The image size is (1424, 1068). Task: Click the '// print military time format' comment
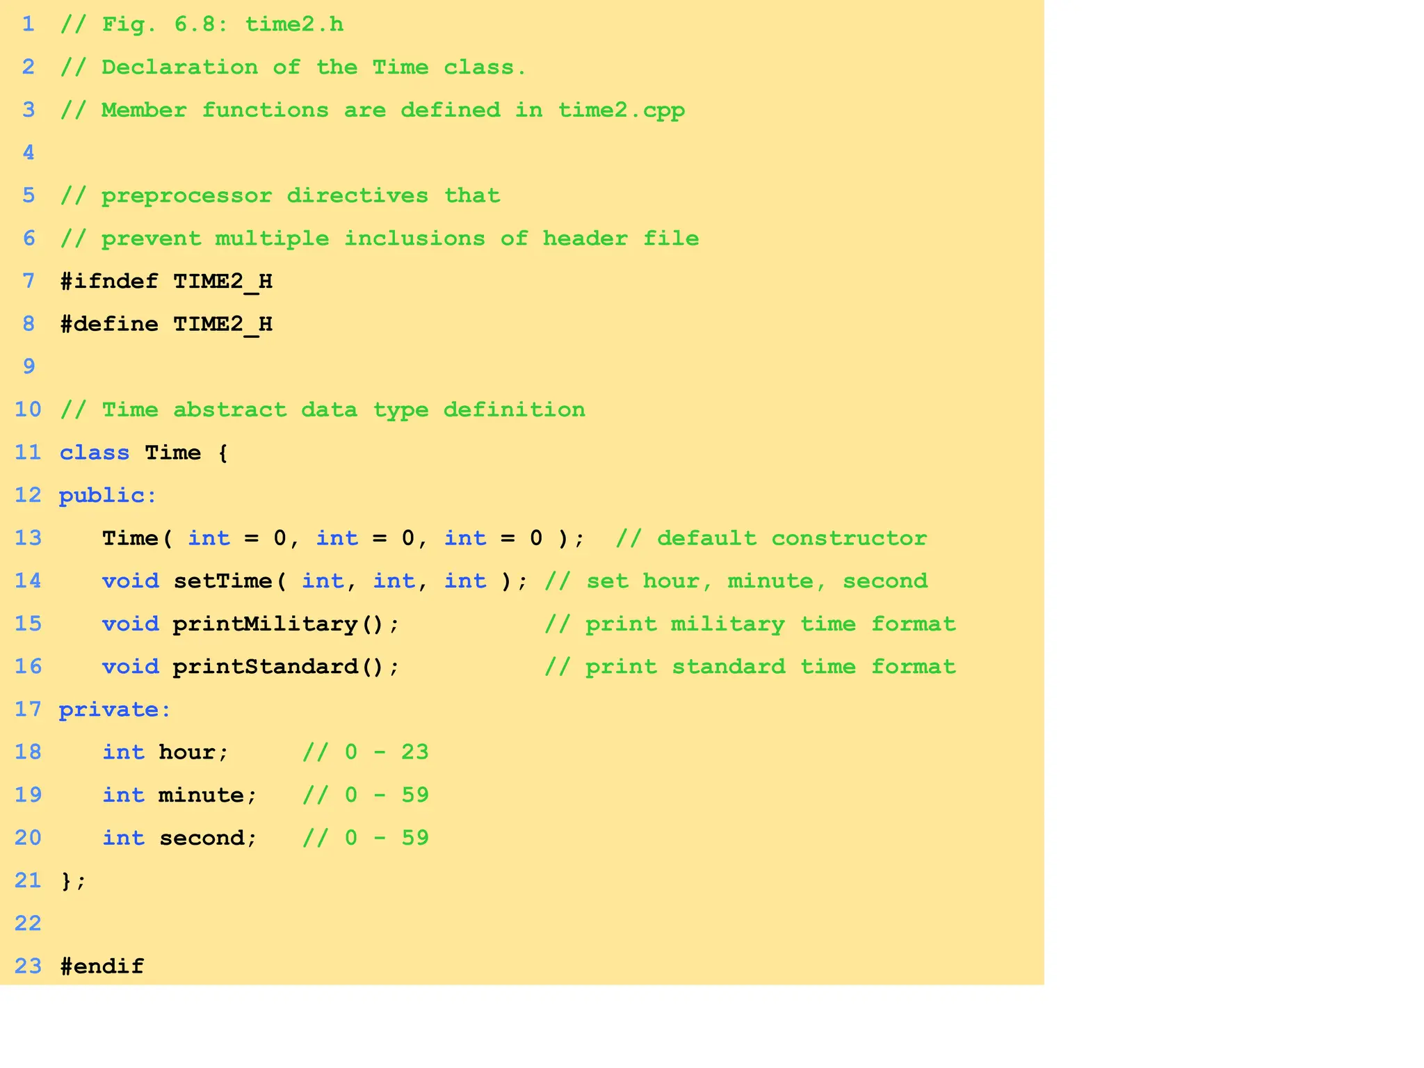point(750,624)
